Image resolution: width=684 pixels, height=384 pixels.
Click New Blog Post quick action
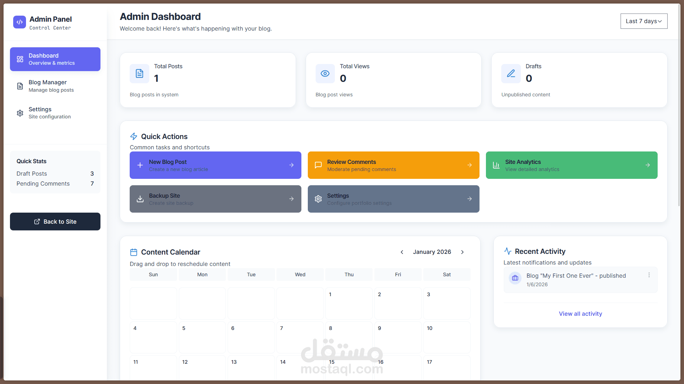pyautogui.click(x=215, y=165)
